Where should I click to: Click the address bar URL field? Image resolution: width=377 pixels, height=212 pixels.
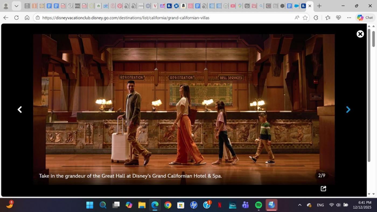coord(162,18)
